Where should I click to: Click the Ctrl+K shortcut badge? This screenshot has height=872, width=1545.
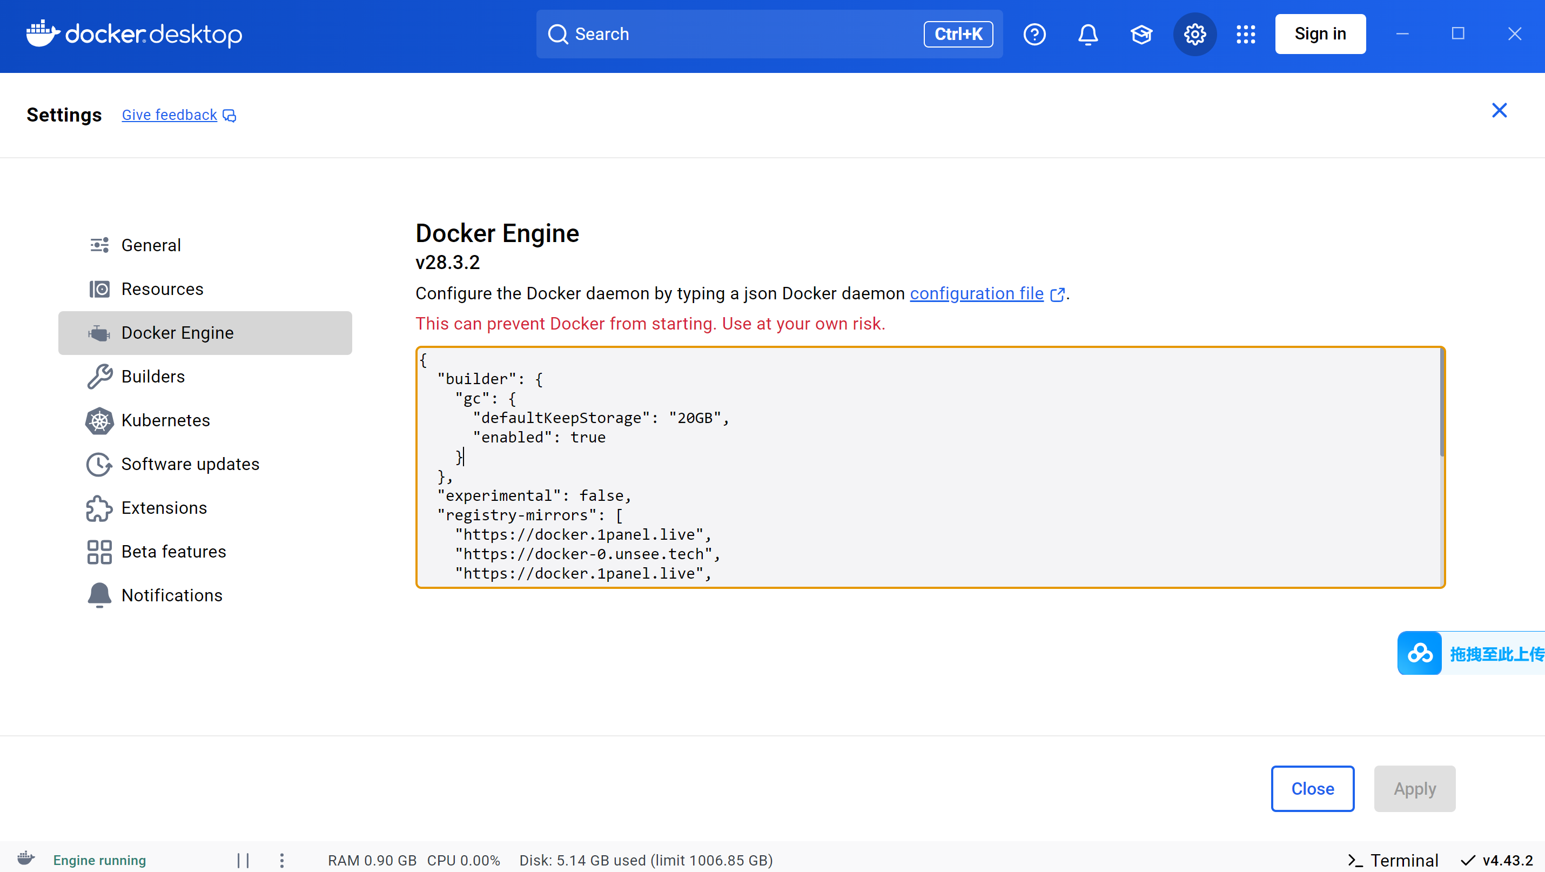[x=958, y=34]
